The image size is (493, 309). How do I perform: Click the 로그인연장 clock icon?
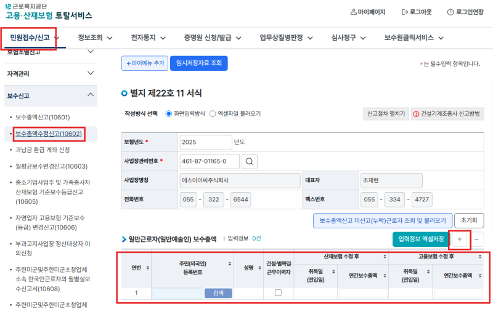click(x=450, y=12)
